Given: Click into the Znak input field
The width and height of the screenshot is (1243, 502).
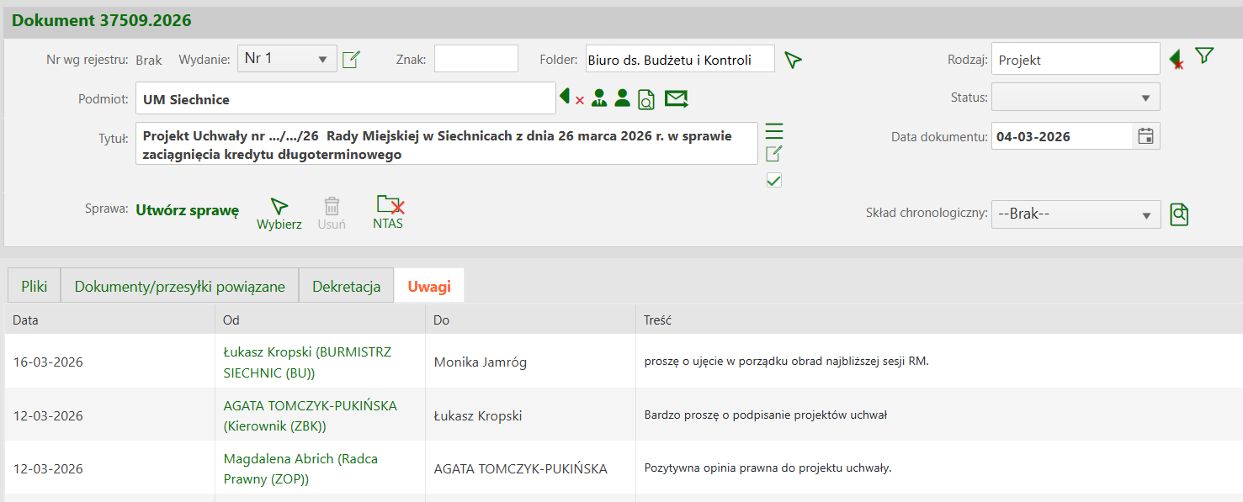Looking at the screenshot, I should click(x=475, y=59).
